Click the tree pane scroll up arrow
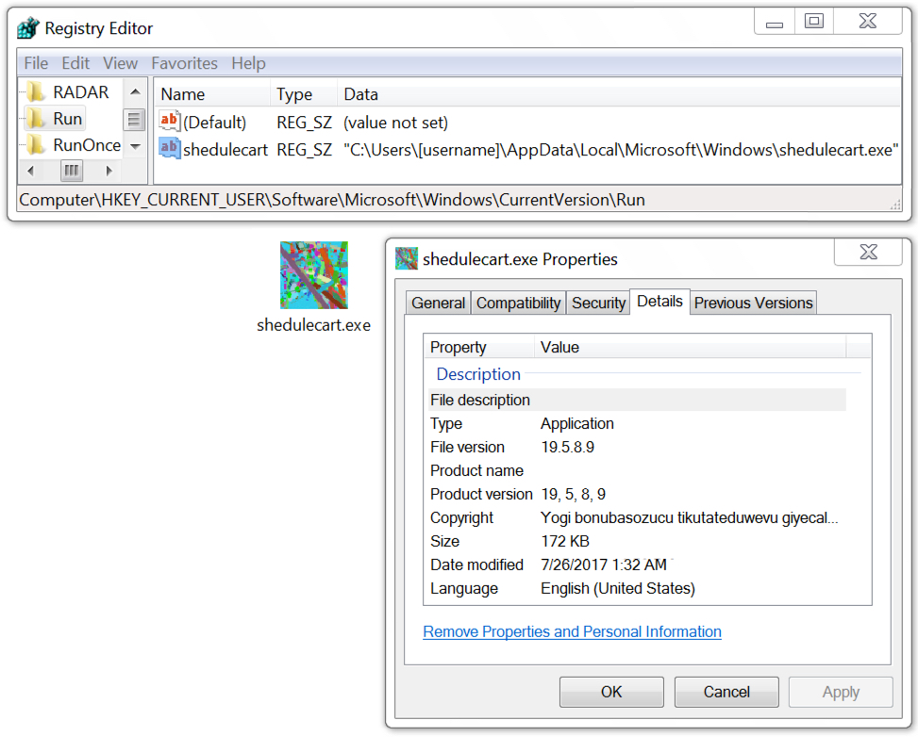Image resolution: width=918 pixels, height=737 pixels. click(135, 91)
